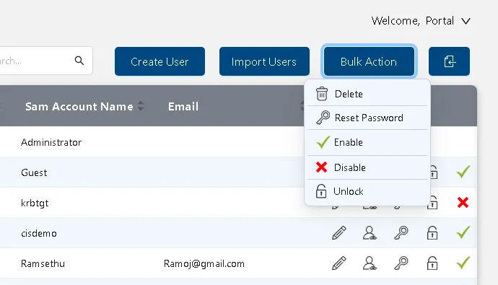The width and height of the screenshot is (498, 285).
Task: Select the krbtgt account name
Action: click(x=35, y=203)
